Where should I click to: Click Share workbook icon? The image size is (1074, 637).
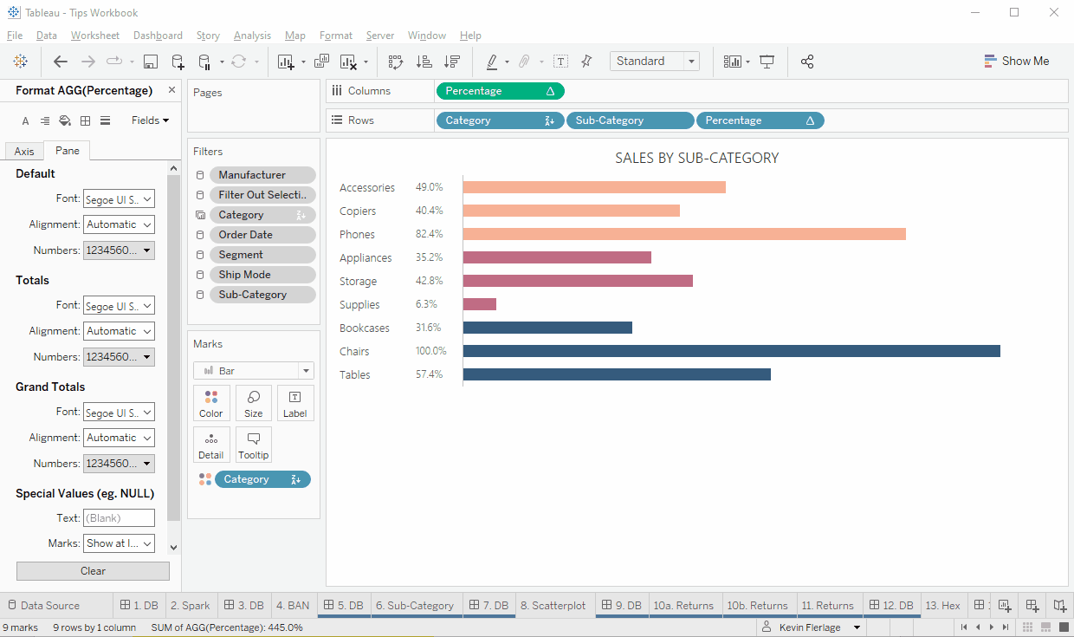click(x=807, y=62)
